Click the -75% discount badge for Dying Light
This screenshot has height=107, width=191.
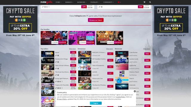point(73,78)
